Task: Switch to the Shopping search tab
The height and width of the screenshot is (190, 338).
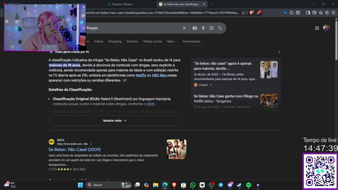Action: (x=115, y=41)
